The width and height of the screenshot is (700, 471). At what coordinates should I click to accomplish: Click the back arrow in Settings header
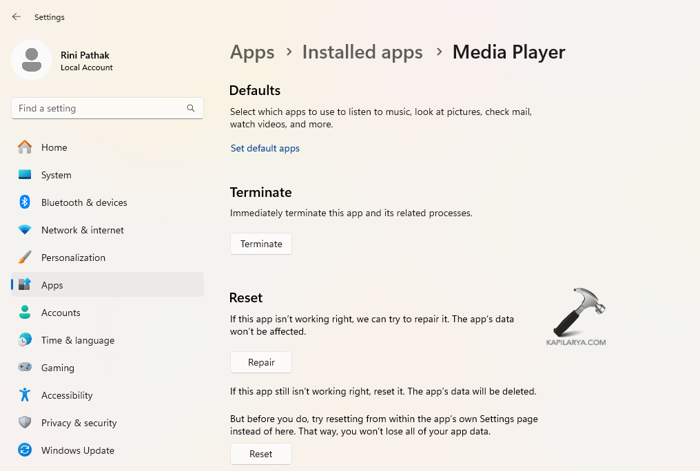pos(17,17)
